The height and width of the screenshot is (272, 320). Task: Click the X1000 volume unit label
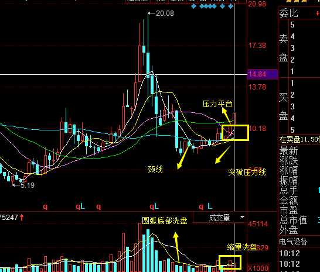pyautogui.click(x=258, y=268)
